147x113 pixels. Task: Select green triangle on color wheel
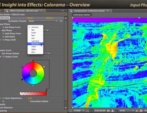(x=44, y=80)
